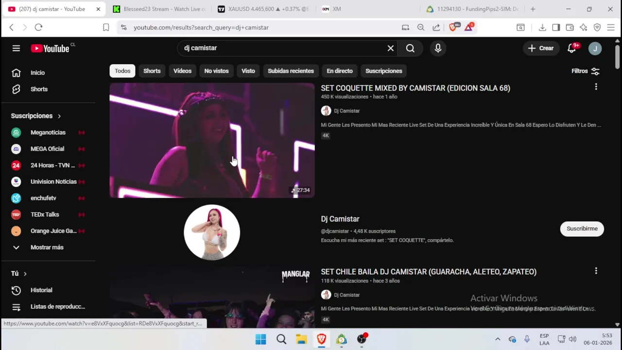This screenshot has height=350, width=622.
Task: Select the No vistos filter chip
Action: tap(216, 71)
